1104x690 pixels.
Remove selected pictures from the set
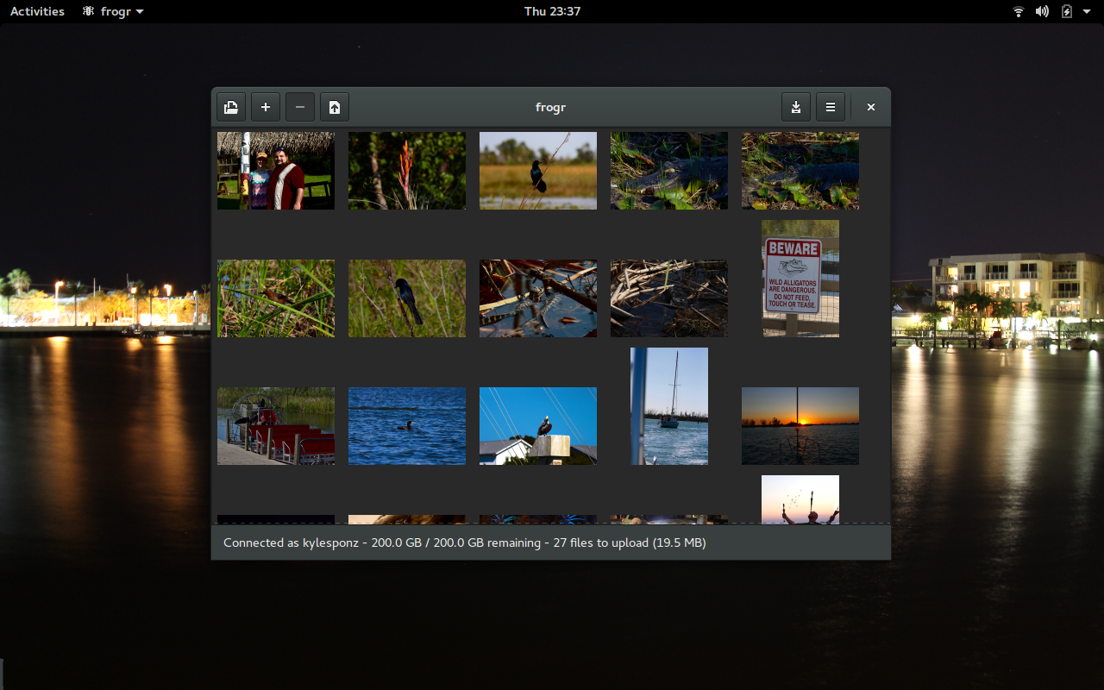(299, 107)
